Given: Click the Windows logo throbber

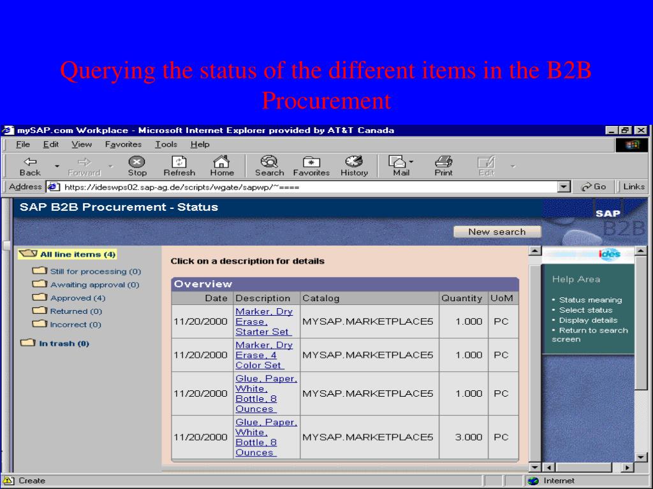Looking at the screenshot, I should pos(632,145).
